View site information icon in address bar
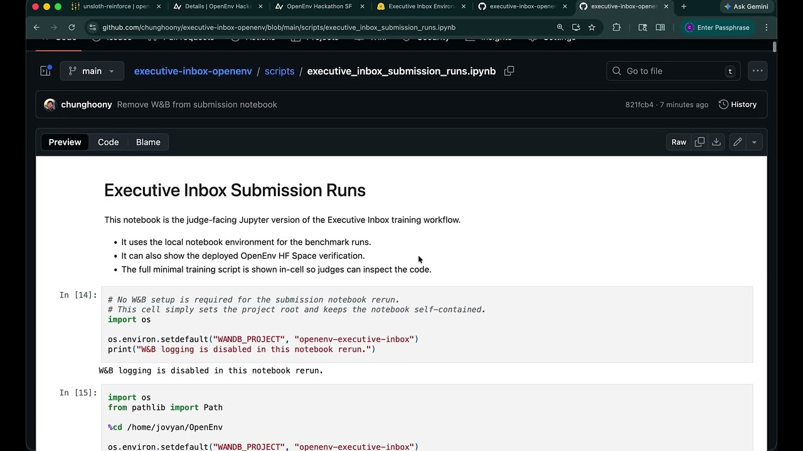The image size is (803, 451). point(93,28)
